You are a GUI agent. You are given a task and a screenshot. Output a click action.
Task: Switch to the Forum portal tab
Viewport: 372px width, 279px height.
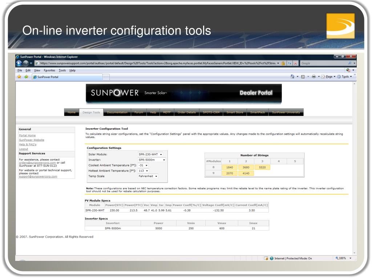(x=139, y=112)
